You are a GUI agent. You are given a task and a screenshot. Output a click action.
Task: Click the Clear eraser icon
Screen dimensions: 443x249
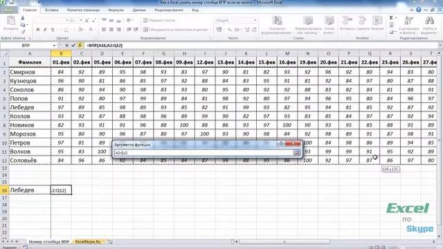click(x=391, y=32)
